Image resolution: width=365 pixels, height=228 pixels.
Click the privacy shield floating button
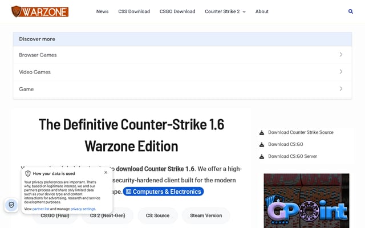pos(11,205)
